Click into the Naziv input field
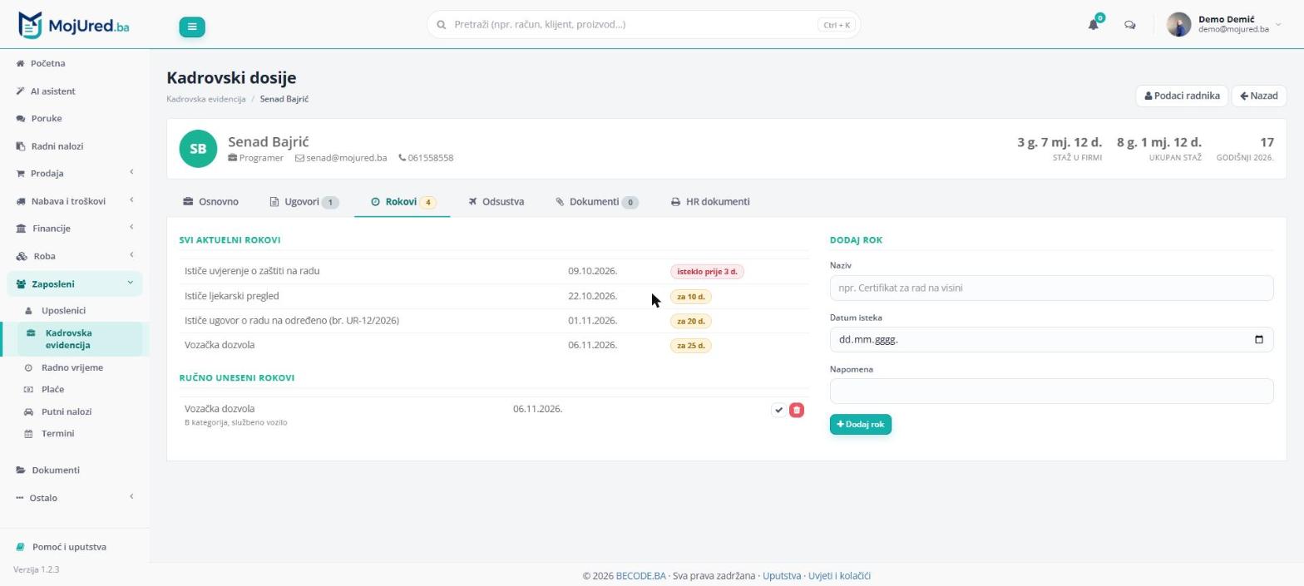Image resolution: width=1304 pixels, height=586 pixels. [x=1051, y=288]
